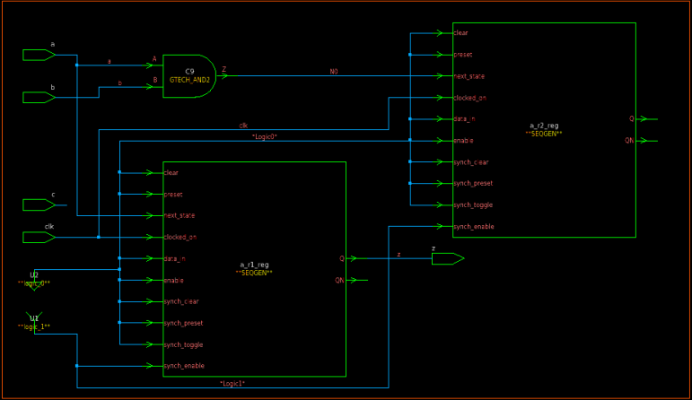692x400 pixels.
Task: Select a_r1_reg QN output pin
Action: pyautogui.click(x=339, y=281)
